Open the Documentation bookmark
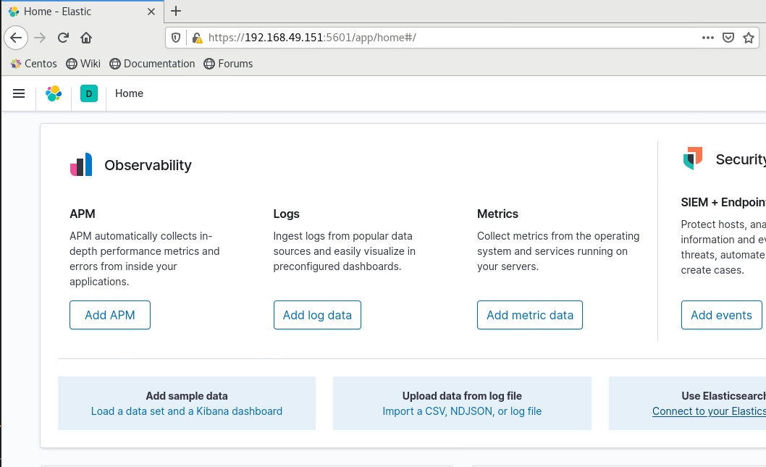 pos(152,64)
